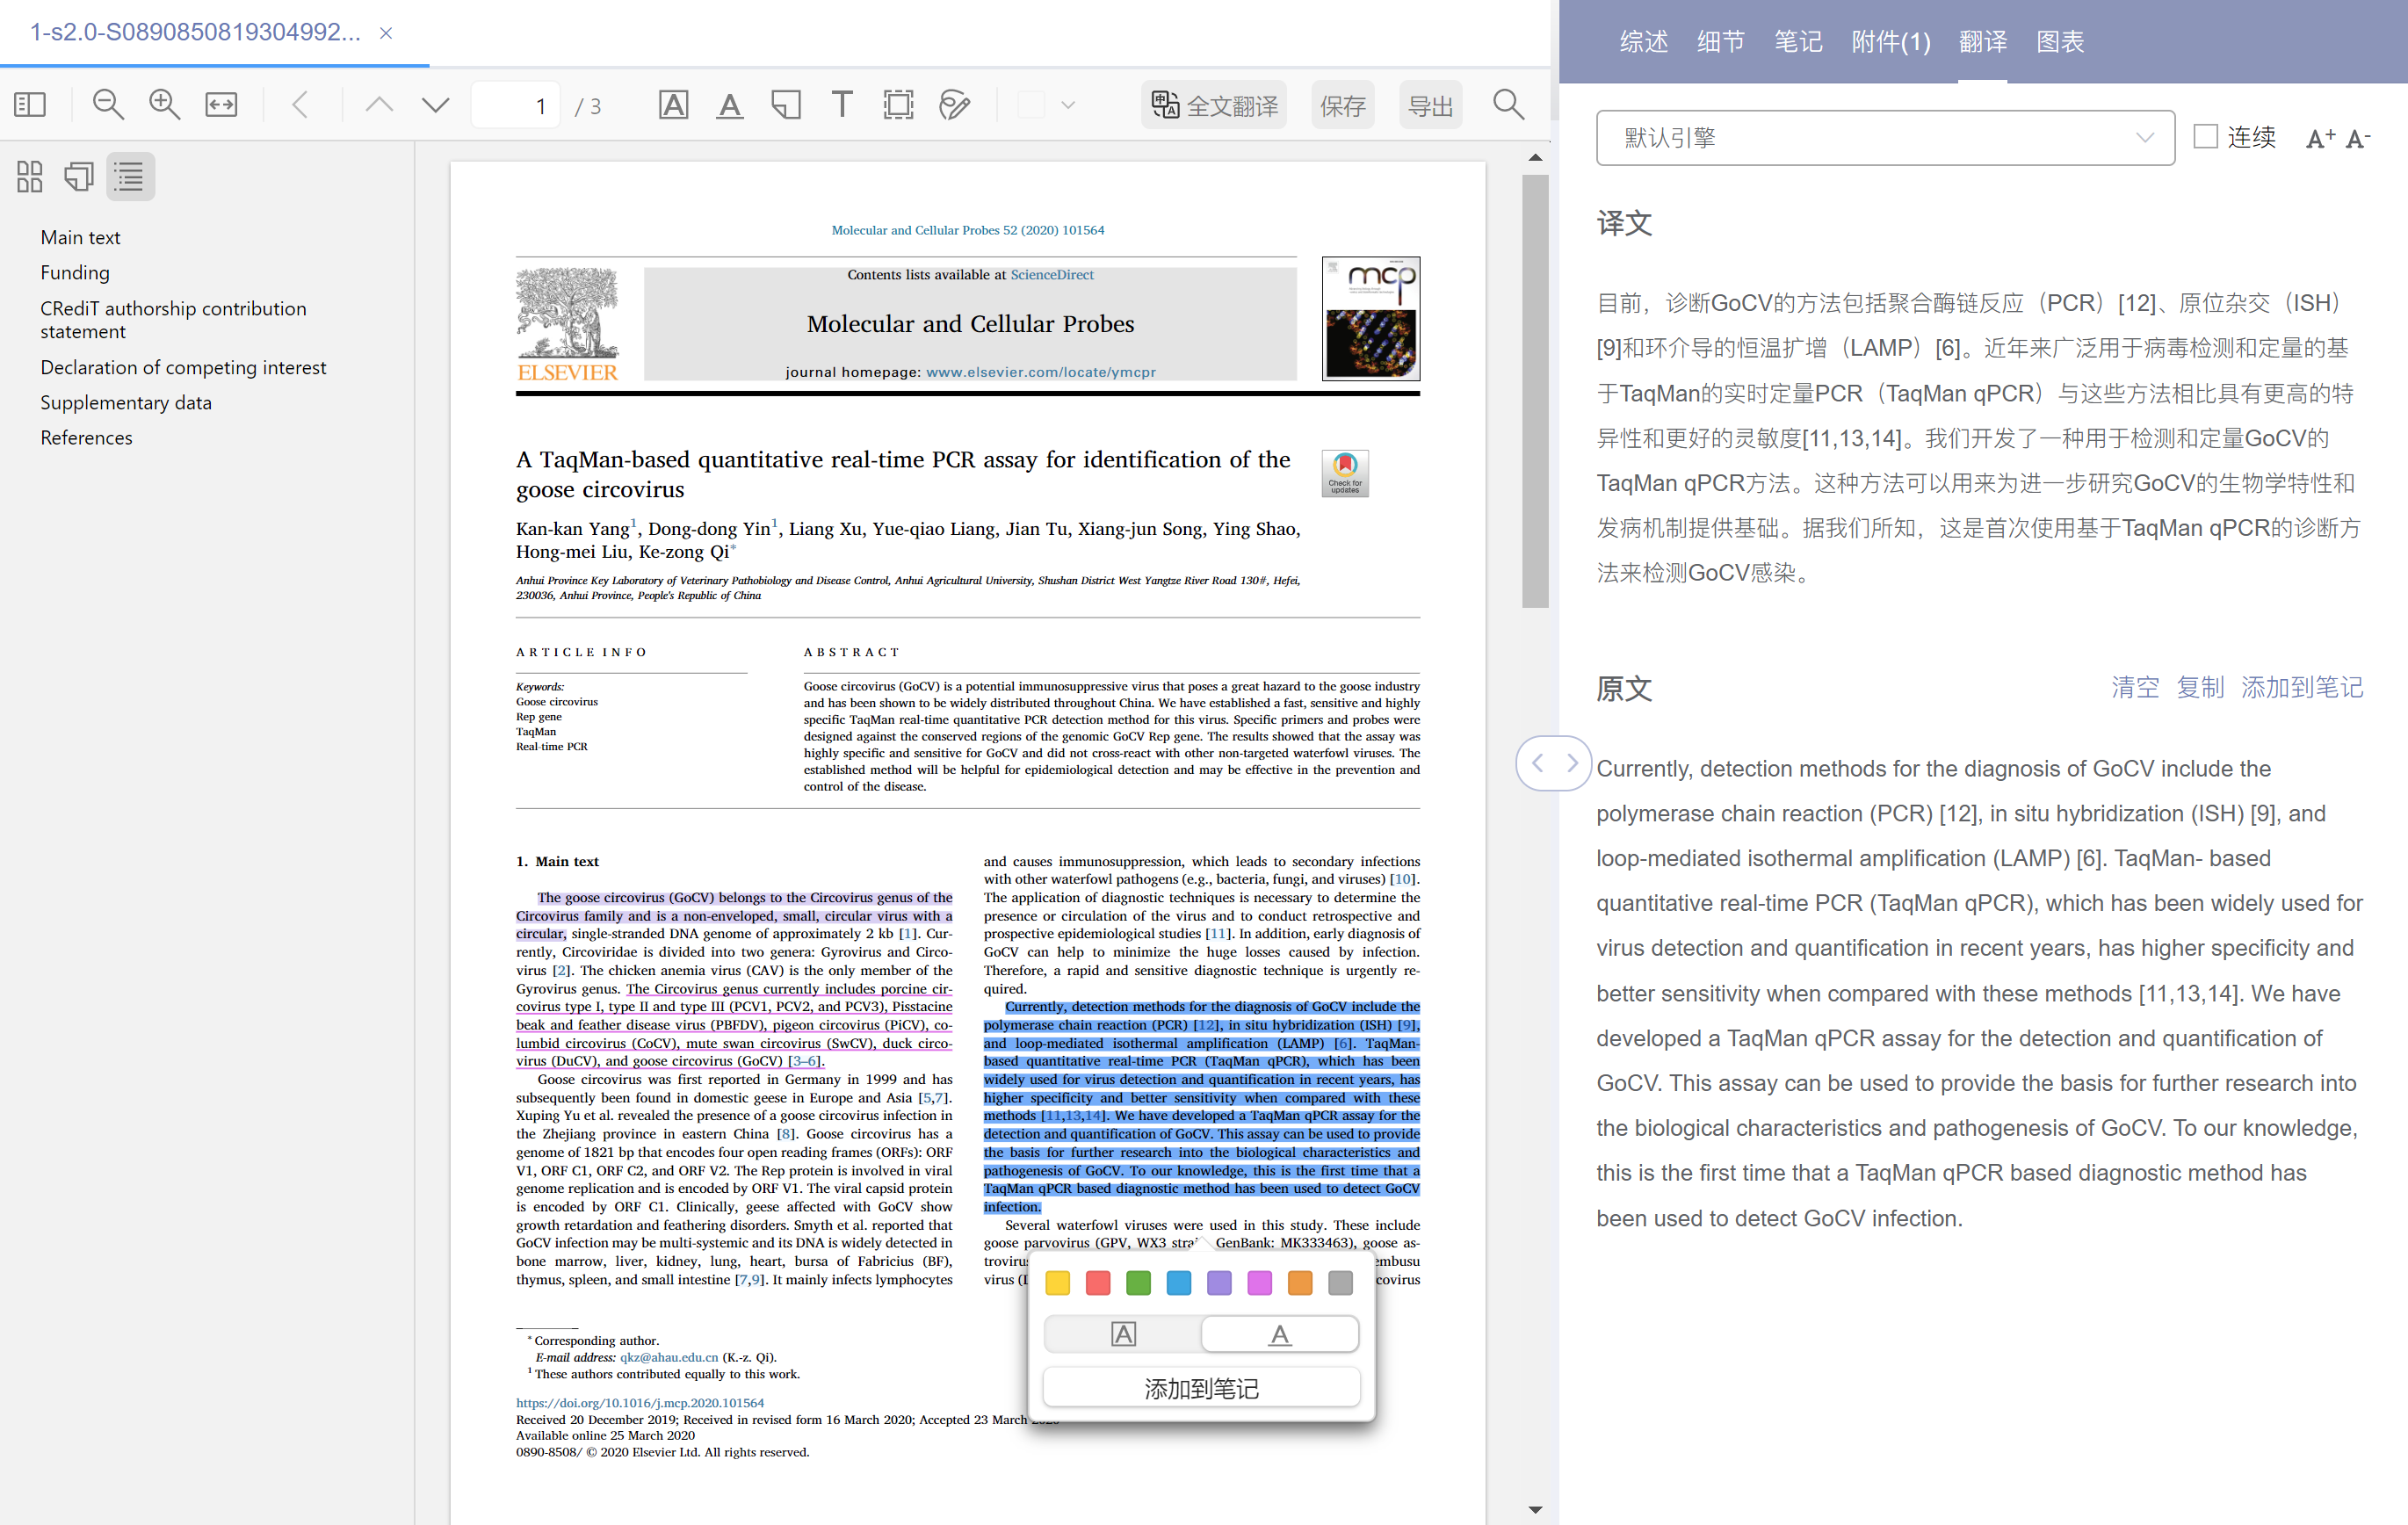Select the underline text tool

730,104
